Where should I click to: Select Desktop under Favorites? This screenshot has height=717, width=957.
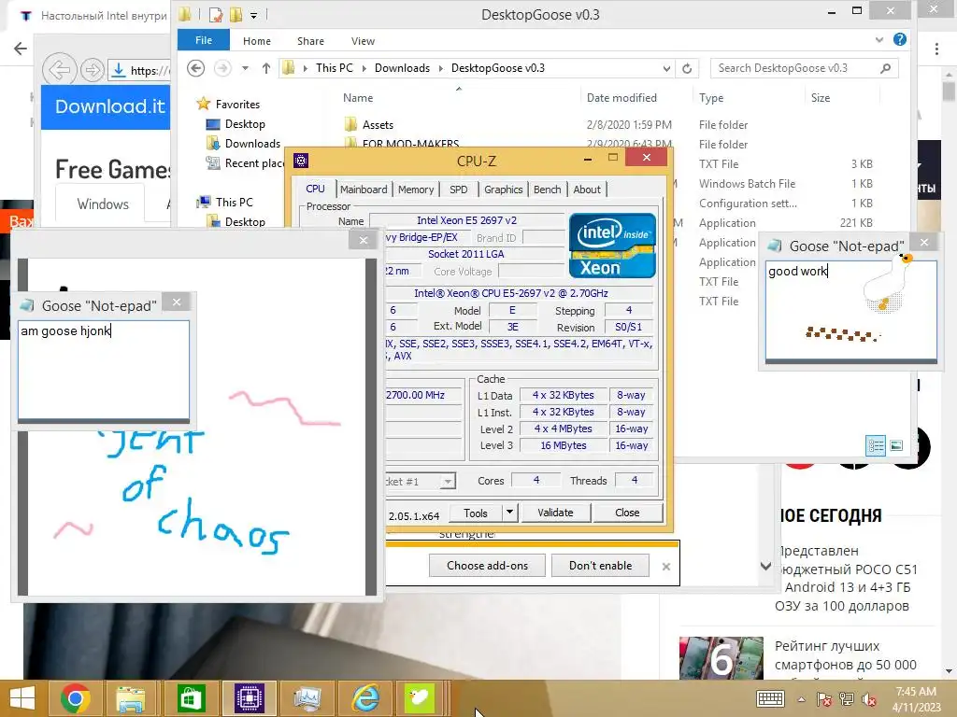coord(245,124)
